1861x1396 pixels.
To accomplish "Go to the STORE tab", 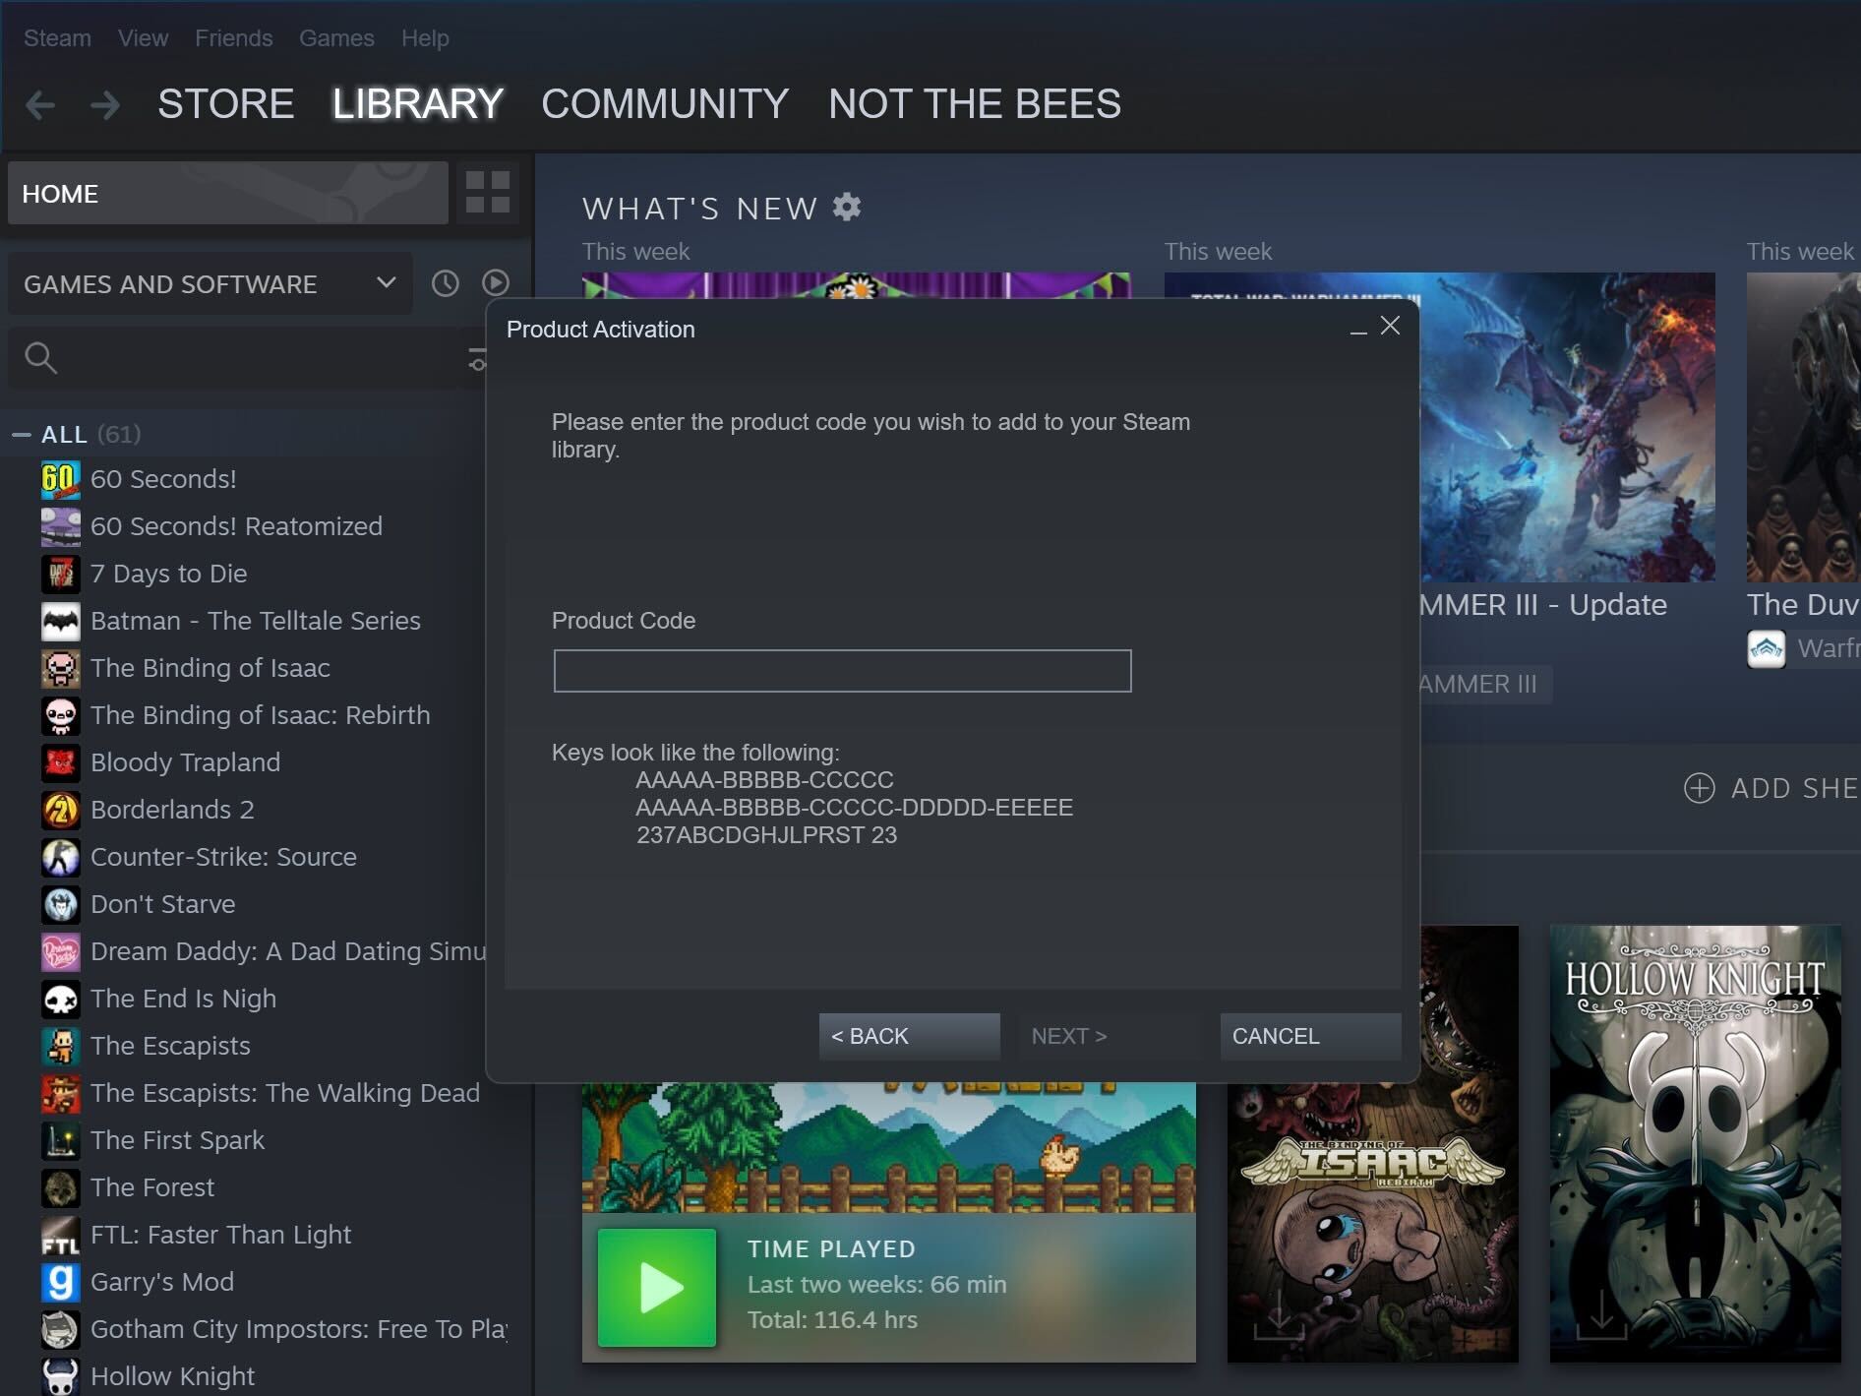I will click(x=225, y=104).
